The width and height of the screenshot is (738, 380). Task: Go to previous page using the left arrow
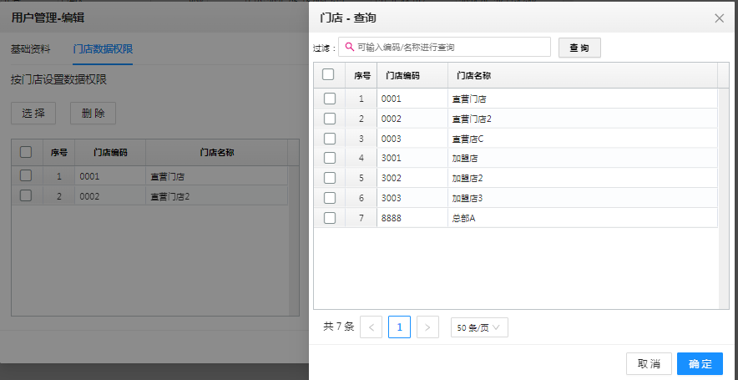371,327
